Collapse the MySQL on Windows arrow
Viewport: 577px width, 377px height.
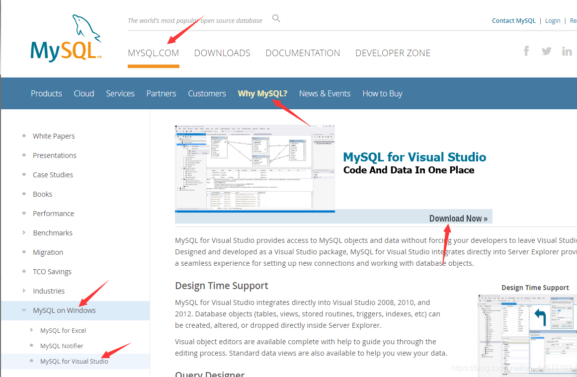tap(24, 310)
